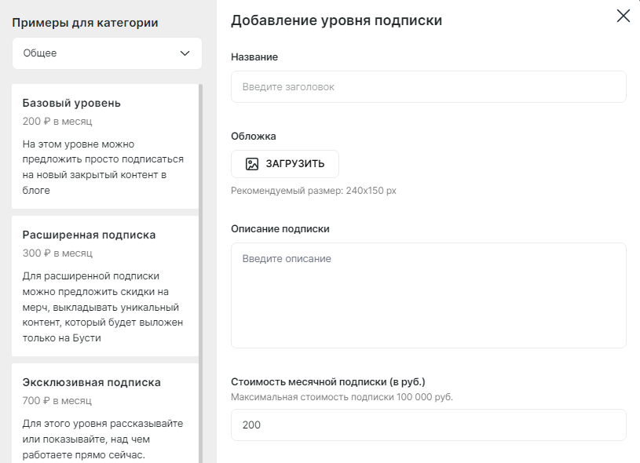Click the subscription price field with 200
This screenshot has height=463, width=640.
[x=429, y=425]
